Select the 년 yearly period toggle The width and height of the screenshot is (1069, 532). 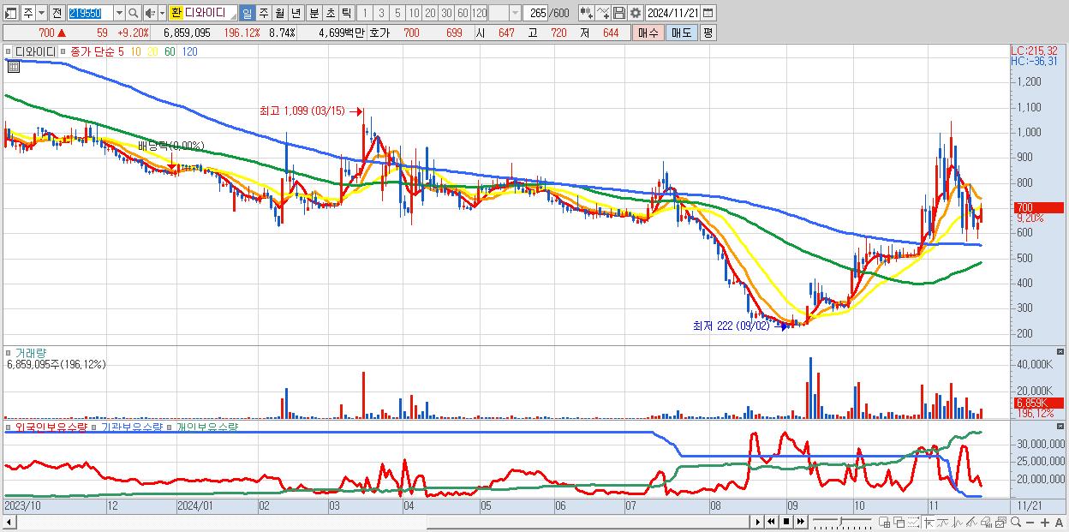tap(296, 13)
